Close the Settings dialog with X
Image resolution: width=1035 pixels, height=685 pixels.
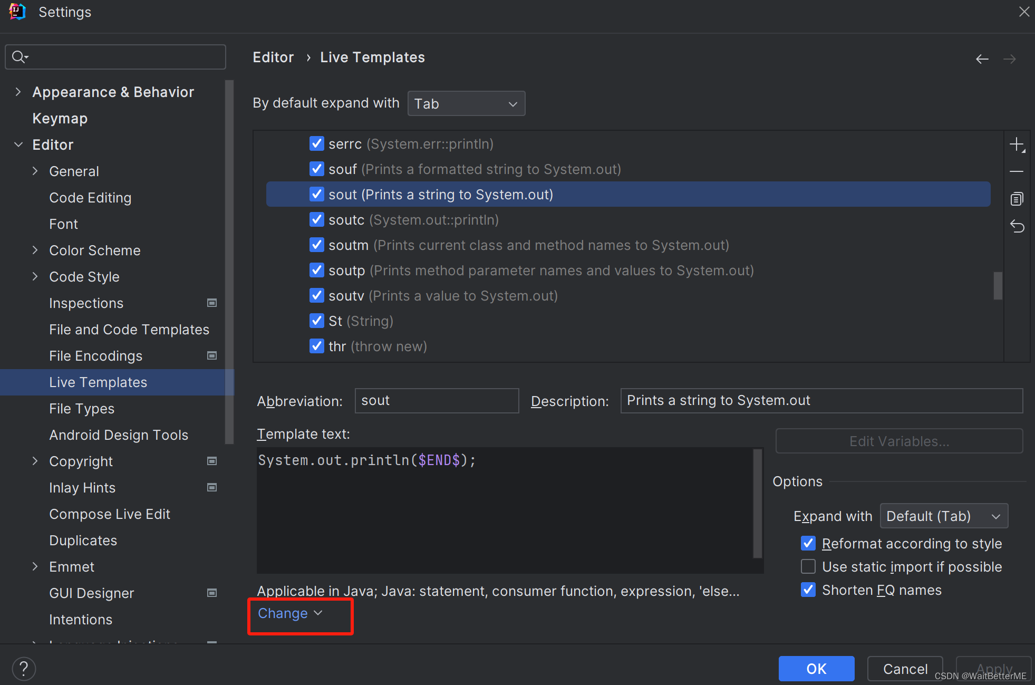(1023, 12)
